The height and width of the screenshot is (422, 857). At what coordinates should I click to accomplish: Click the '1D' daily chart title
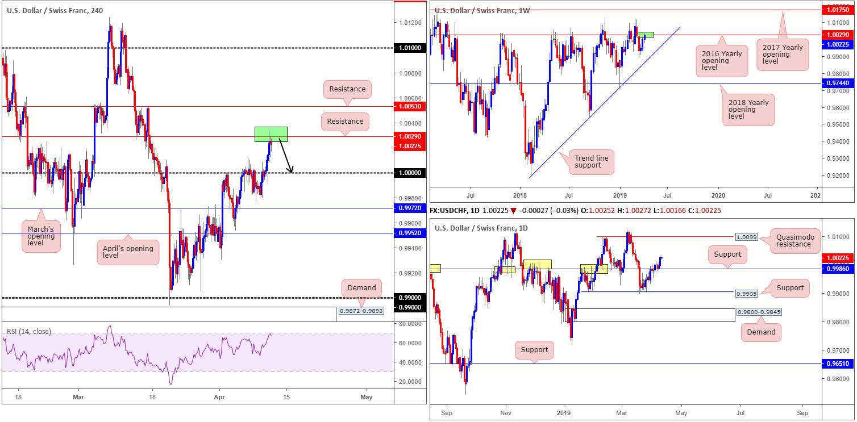pyautogui.click(x=481, y=228)
